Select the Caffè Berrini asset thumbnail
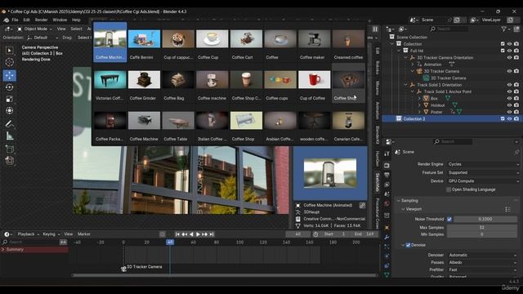This screenshot has height=294, width=523. (144, 43)
